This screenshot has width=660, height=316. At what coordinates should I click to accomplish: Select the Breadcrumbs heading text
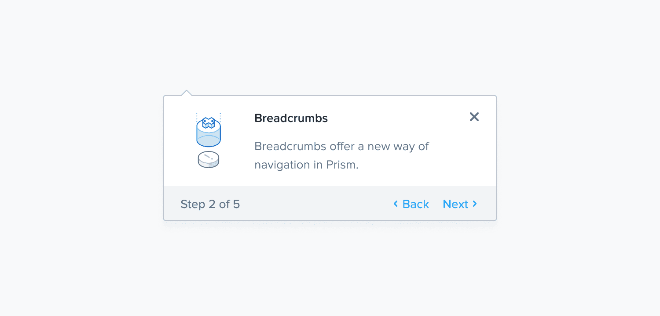coord(291,118)
